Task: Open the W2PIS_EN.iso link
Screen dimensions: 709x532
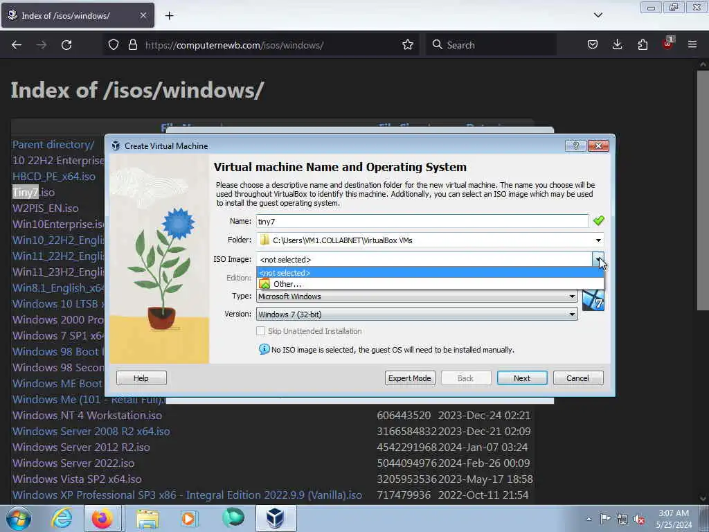Action: point(45,209)
